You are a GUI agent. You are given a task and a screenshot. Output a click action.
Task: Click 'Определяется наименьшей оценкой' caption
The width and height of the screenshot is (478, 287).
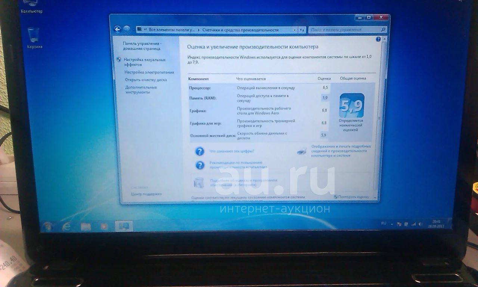coord(351,125)
